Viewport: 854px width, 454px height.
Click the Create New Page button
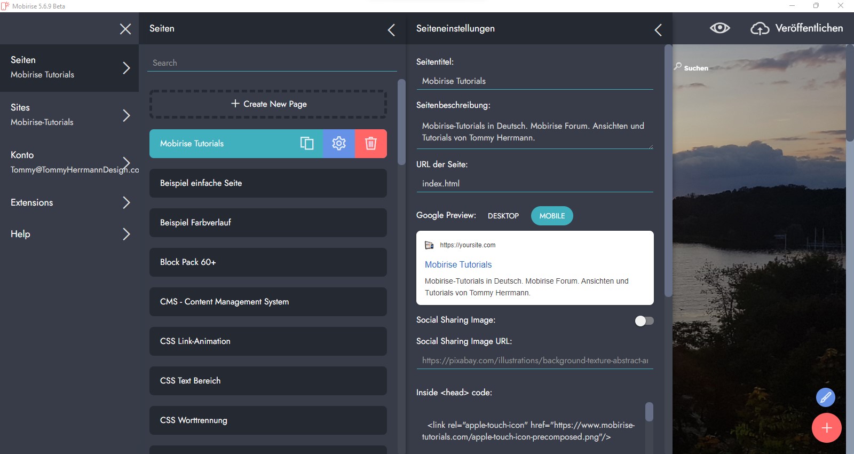coord(268,104)
